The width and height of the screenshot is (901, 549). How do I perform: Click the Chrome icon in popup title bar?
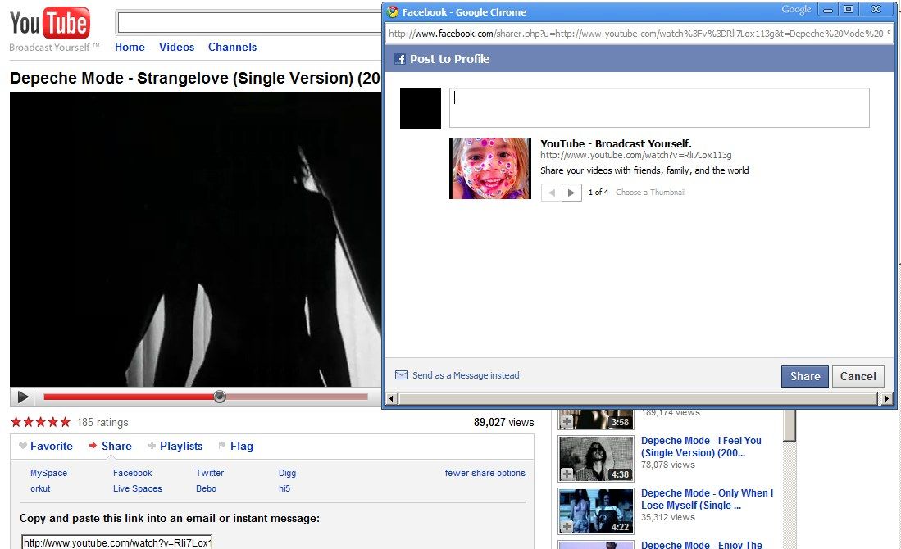coord(393,11)
